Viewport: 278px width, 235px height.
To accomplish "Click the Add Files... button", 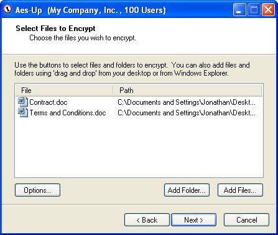I will tap(240, 190).
